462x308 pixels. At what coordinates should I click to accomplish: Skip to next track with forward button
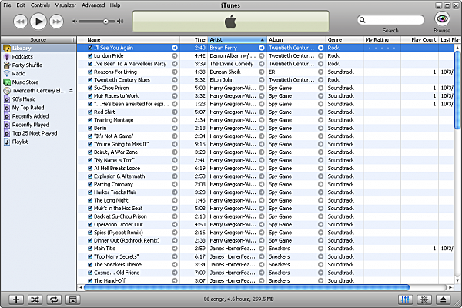pos(56,22)
